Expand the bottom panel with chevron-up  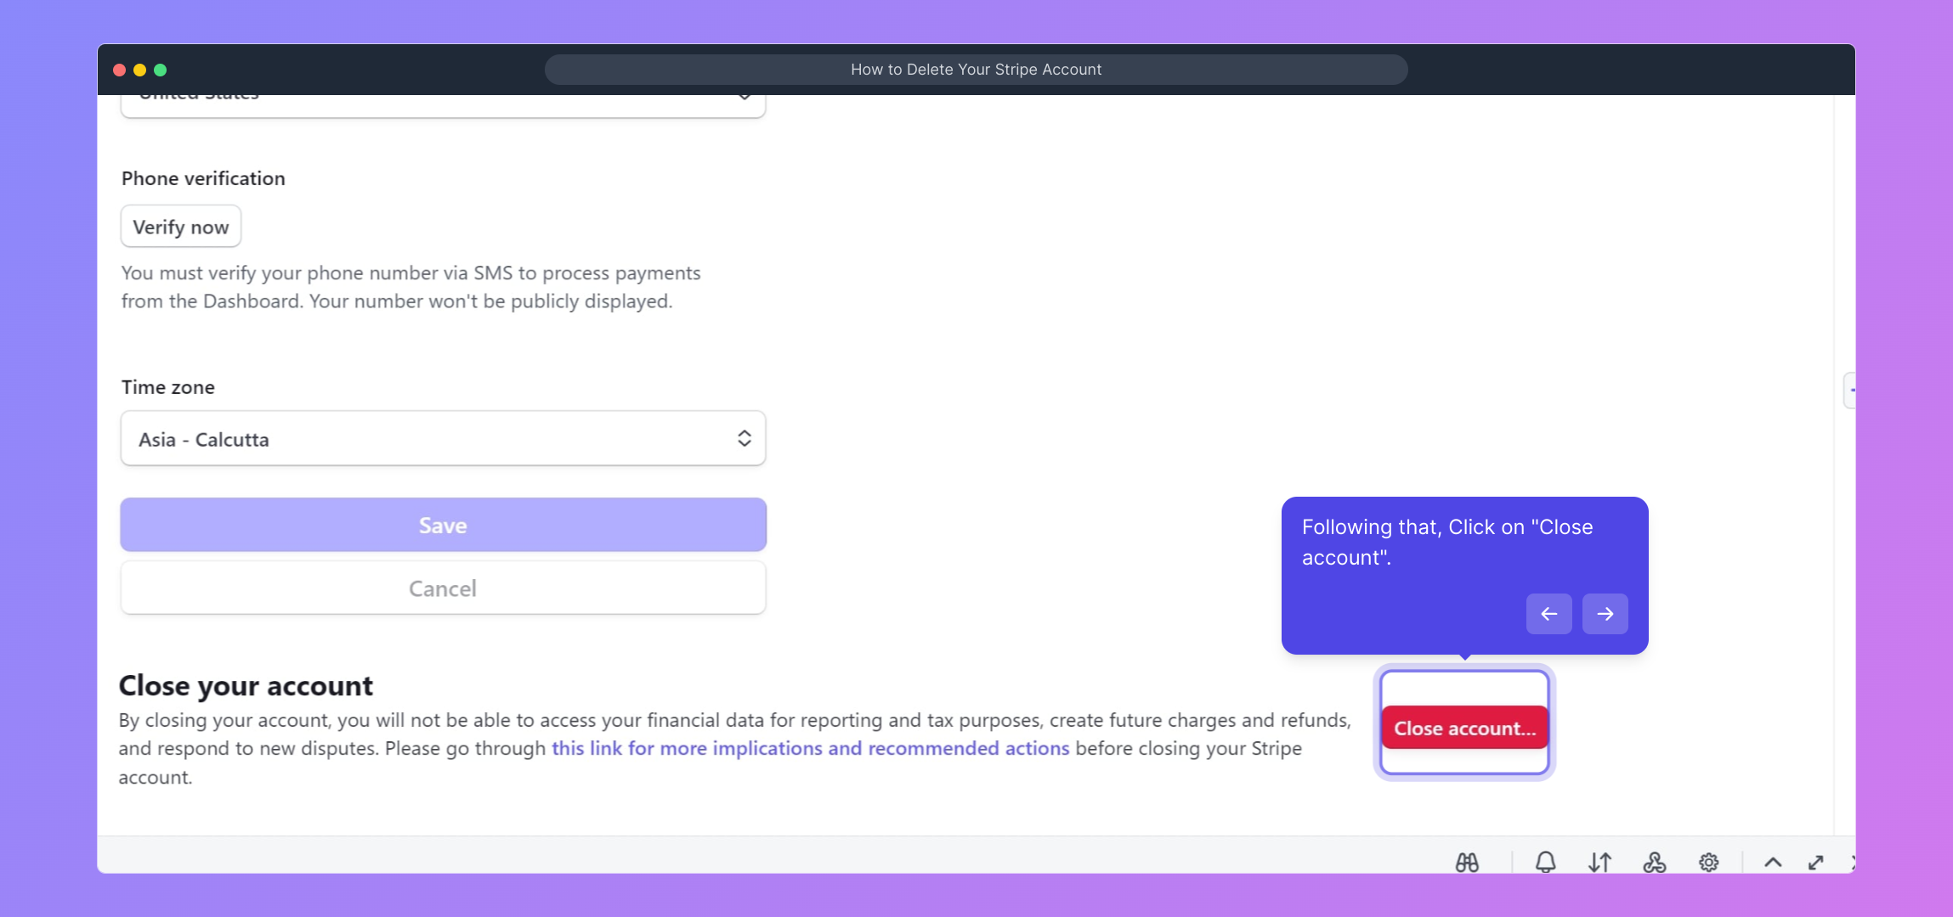(x=1772, y=863)
